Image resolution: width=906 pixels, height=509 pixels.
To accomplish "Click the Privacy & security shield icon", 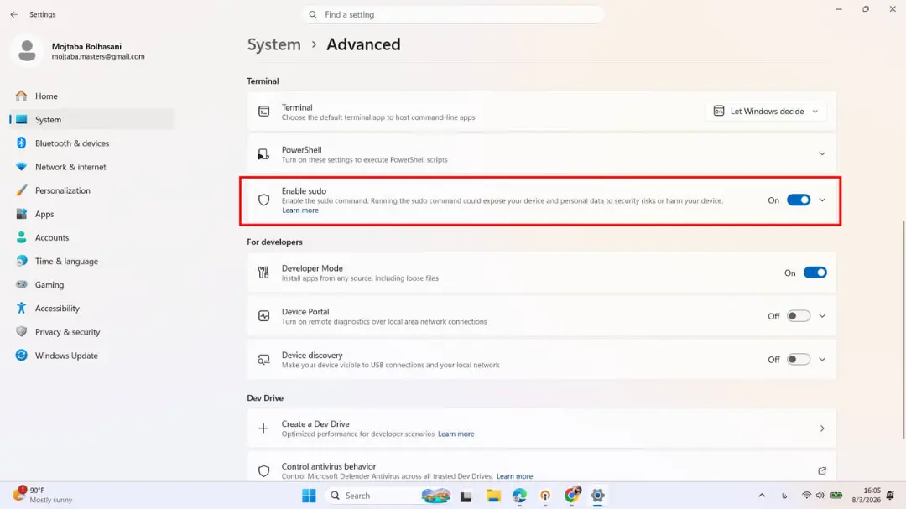I will [21, 331].
